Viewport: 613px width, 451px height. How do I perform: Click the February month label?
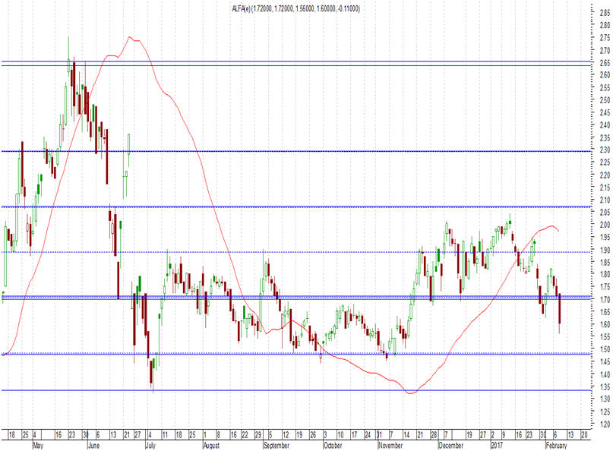(x=556, y=446)
